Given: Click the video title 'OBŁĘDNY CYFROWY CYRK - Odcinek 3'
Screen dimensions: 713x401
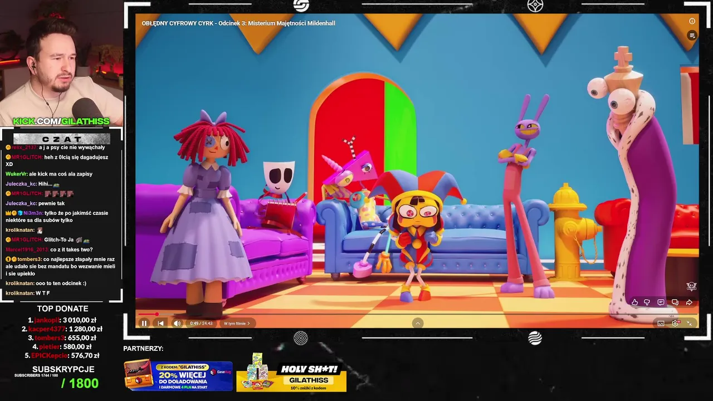Looking at the screenshot, I should coord(238,23).
